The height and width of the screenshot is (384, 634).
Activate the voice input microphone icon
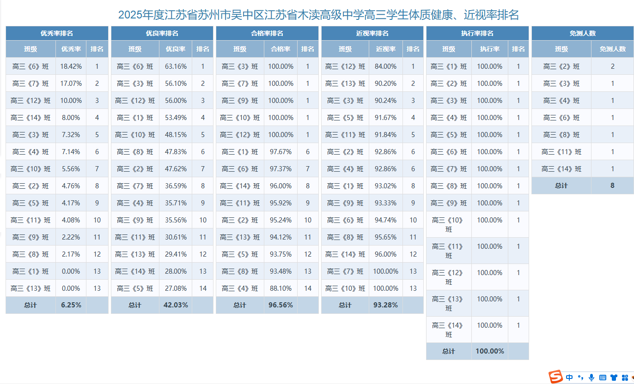pos(591,377)
